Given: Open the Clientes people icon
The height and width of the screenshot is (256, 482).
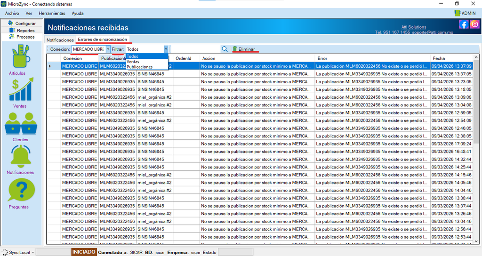Looking at the screenshot, I should click(x=21, y=124).
